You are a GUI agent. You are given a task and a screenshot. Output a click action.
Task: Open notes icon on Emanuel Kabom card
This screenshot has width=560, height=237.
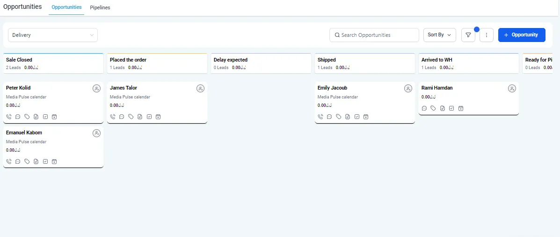point(36,161)
